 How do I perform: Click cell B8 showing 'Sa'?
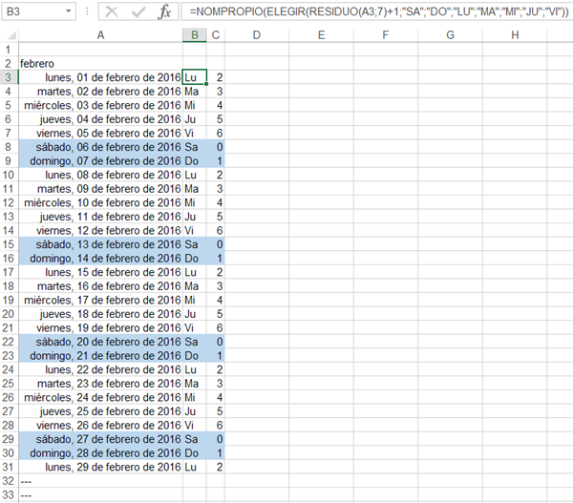point(195,147)
